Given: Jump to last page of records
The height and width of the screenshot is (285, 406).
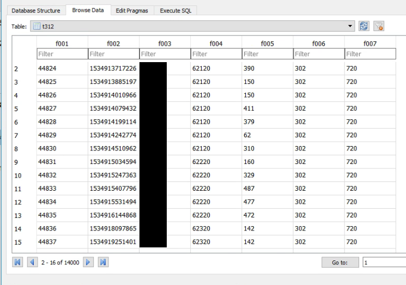Looking at the screenshot, I should click(x=102, y=263).
